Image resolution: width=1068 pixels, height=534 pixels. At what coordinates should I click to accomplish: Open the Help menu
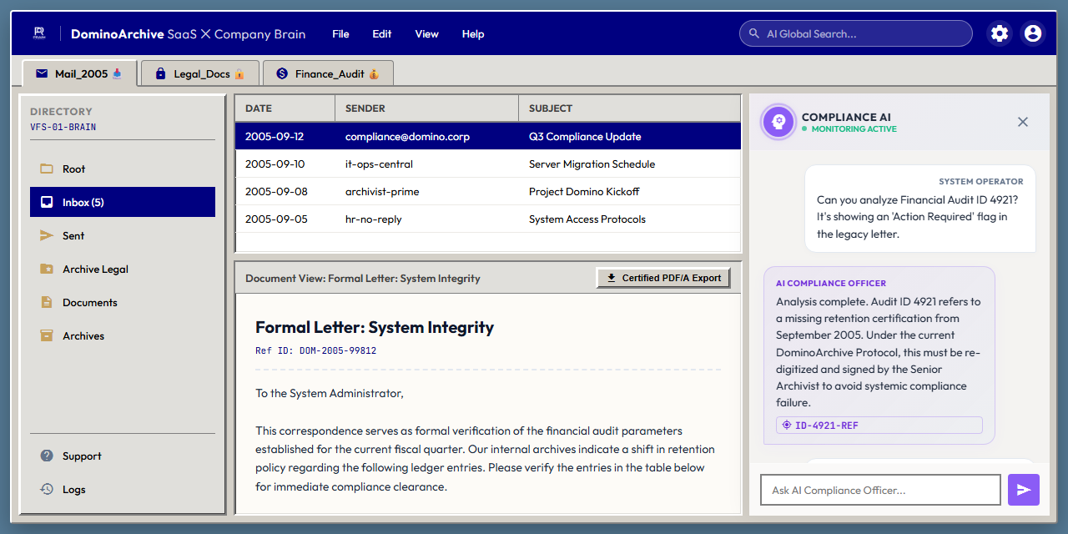pos(473,34)
